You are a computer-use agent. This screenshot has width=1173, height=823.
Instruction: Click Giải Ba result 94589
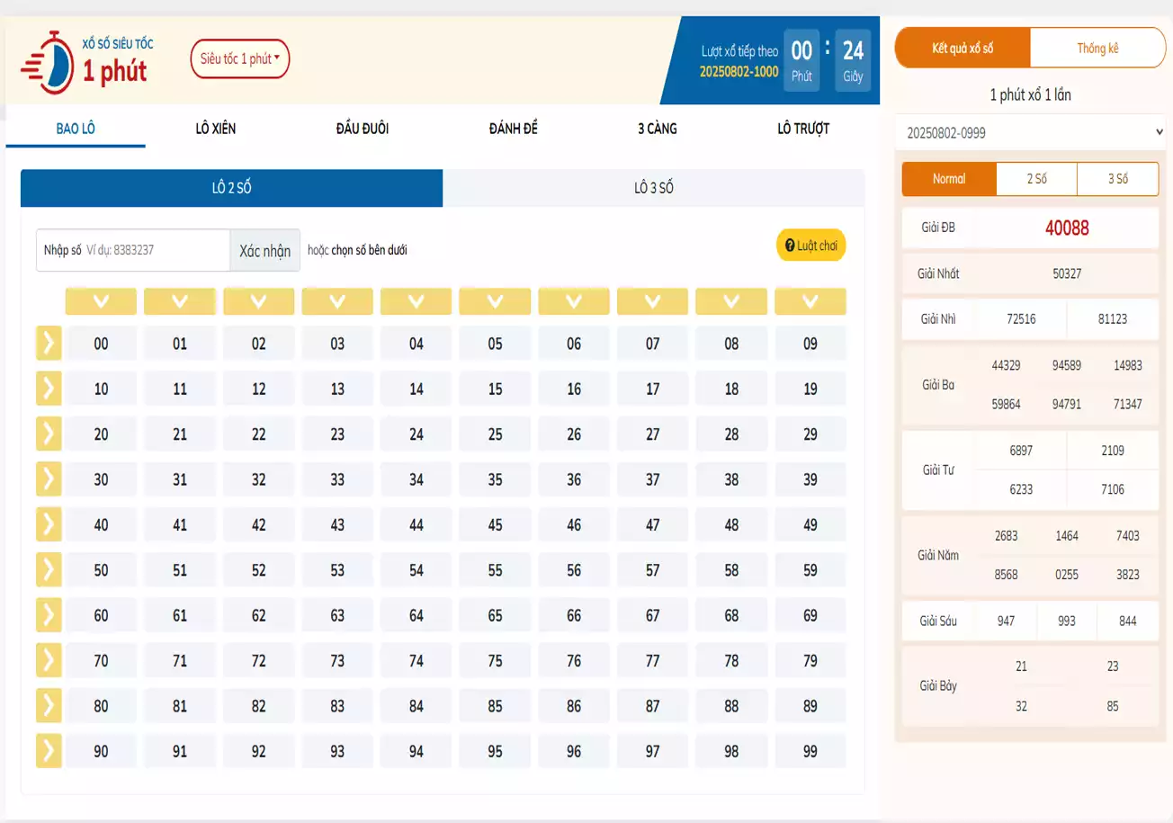tap(1067, 365)
